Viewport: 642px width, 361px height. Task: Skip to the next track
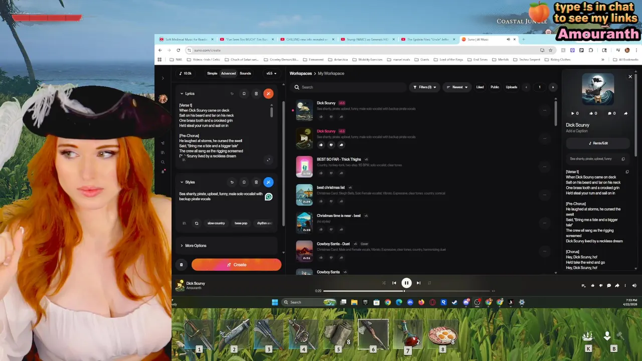418,283
